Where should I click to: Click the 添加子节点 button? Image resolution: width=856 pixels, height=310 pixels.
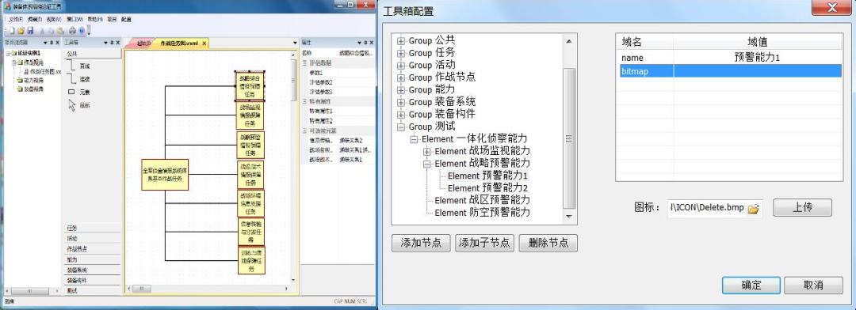click(485, 243)
